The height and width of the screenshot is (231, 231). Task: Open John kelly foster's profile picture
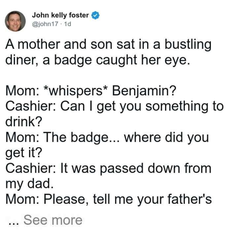tap(15, 21)
